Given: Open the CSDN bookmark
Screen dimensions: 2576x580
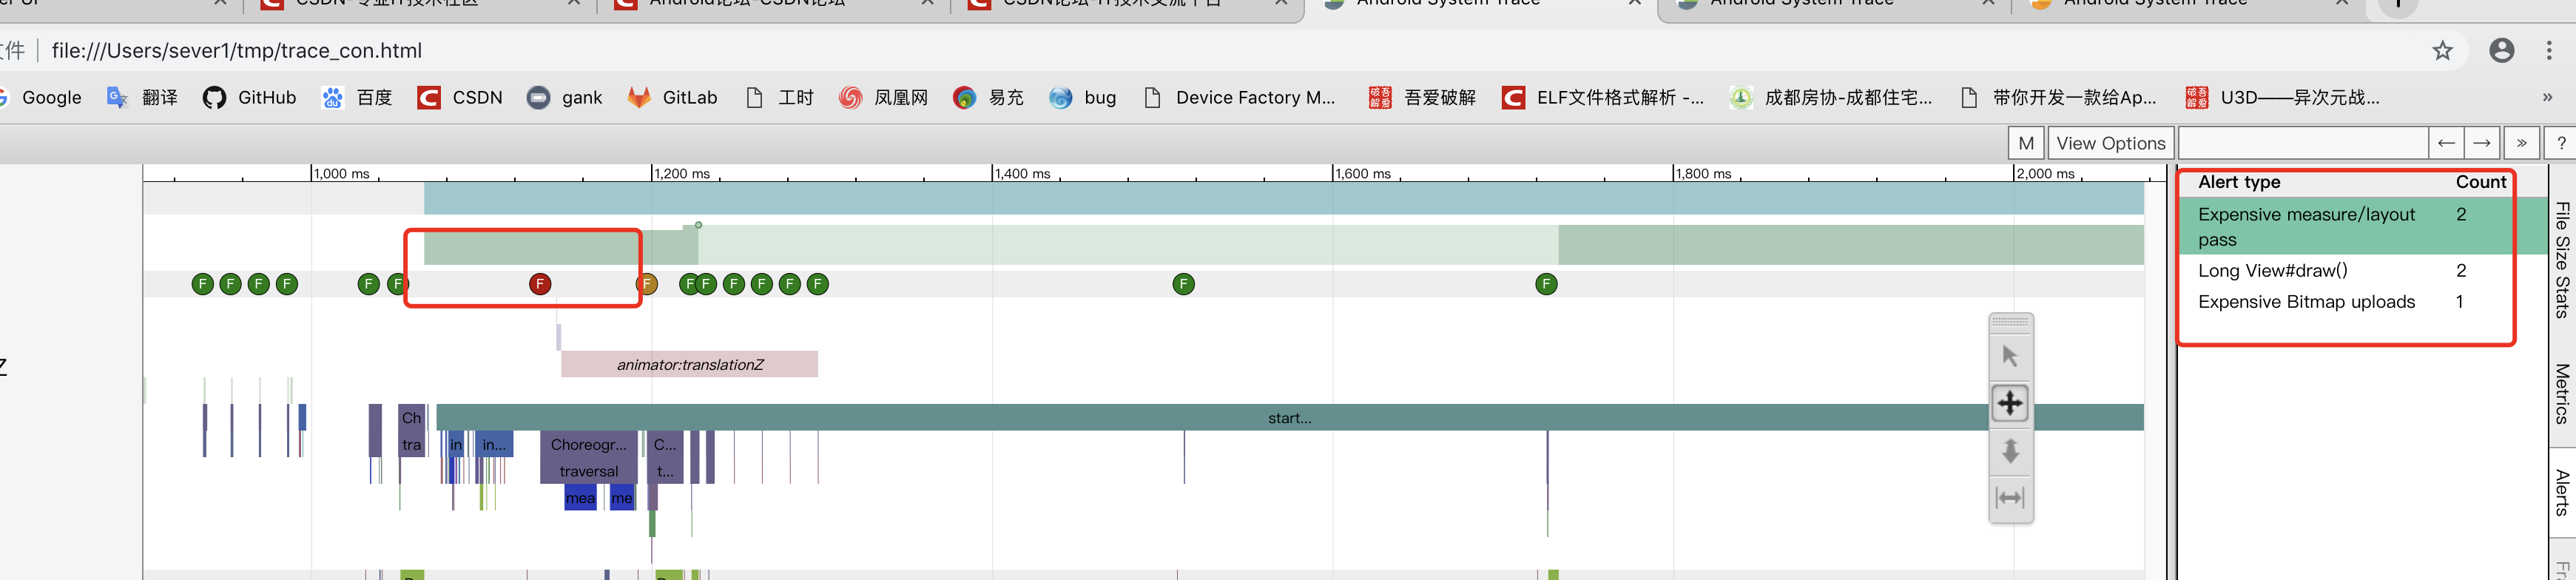Looking at the screenshot, I should 460,98.
